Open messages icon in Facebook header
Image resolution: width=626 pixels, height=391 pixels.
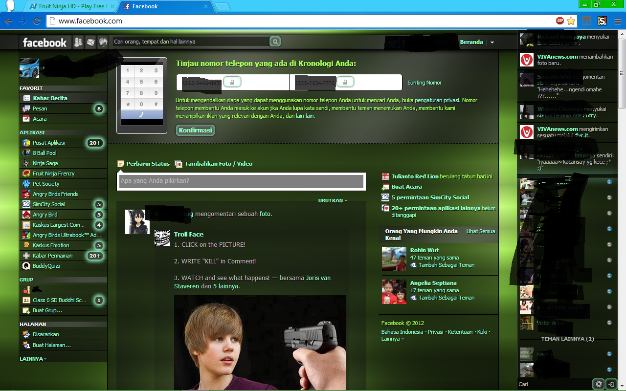pyautogui.click(x=90, y=42)
